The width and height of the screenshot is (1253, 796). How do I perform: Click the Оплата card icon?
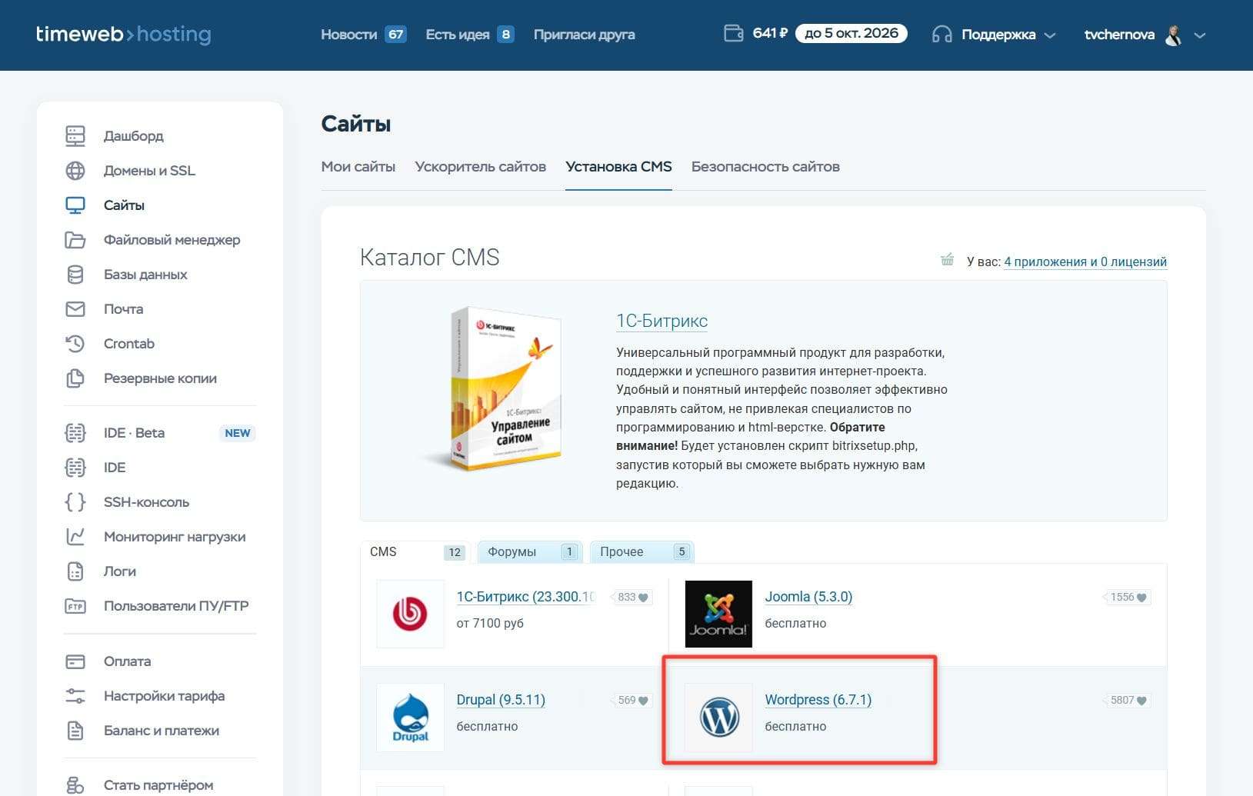coord(75,661)
